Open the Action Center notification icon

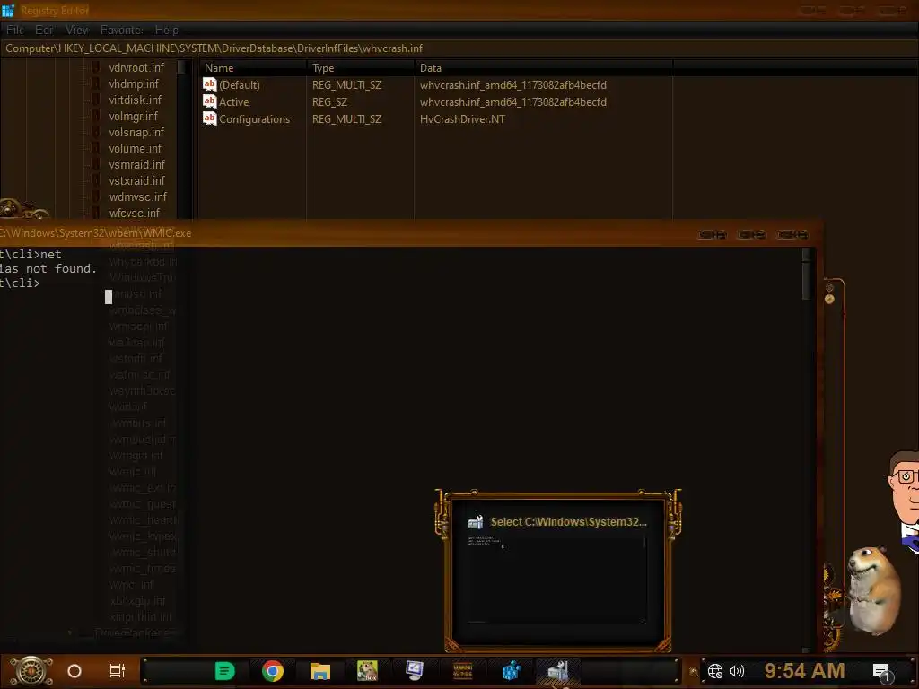881,671
